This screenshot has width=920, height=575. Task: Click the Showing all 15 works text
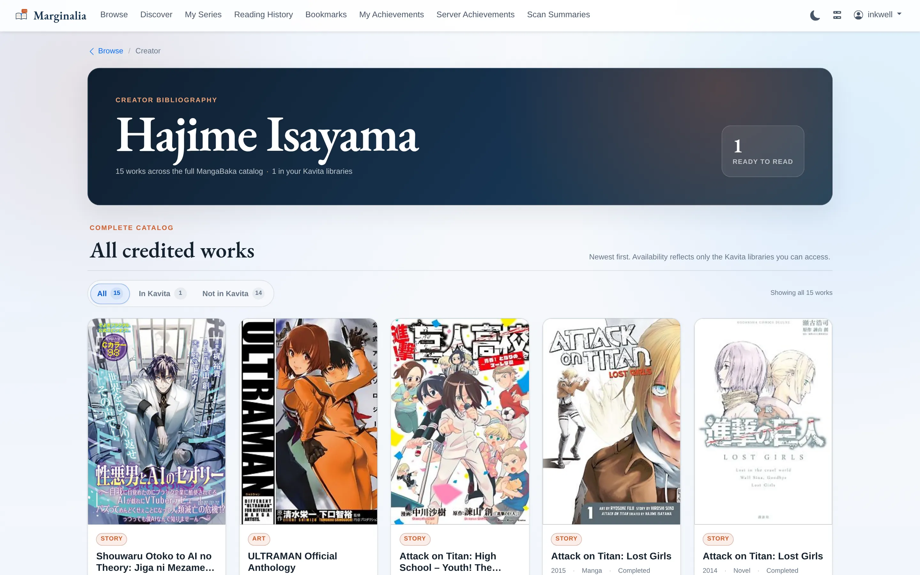(x=801, y=292)
